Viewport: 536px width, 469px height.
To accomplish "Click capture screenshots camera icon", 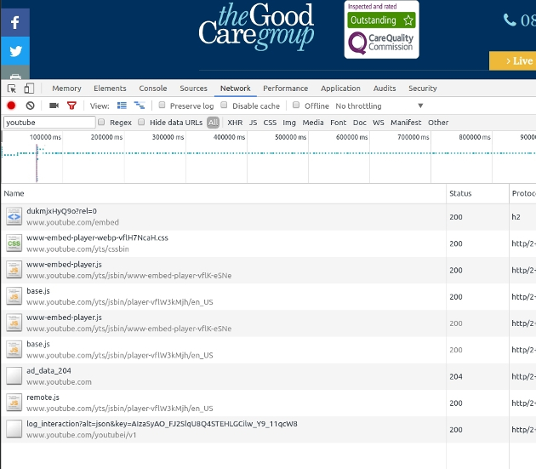I will (x=54, y=106).
